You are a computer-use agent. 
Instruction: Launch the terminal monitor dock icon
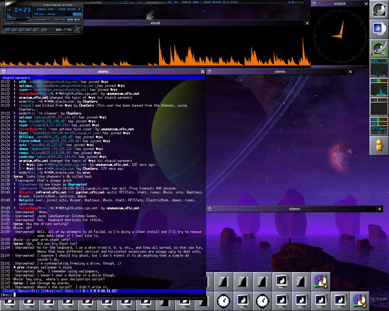pyautogui.click(x=379, y=29)
